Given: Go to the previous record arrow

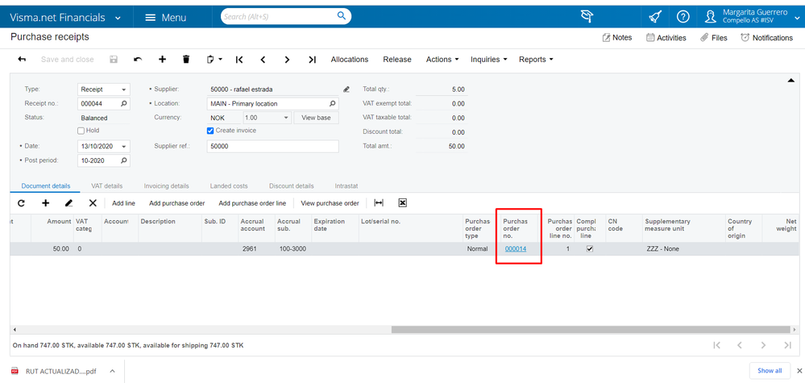Looking at the screenshot, I should (x=263, y=60).
